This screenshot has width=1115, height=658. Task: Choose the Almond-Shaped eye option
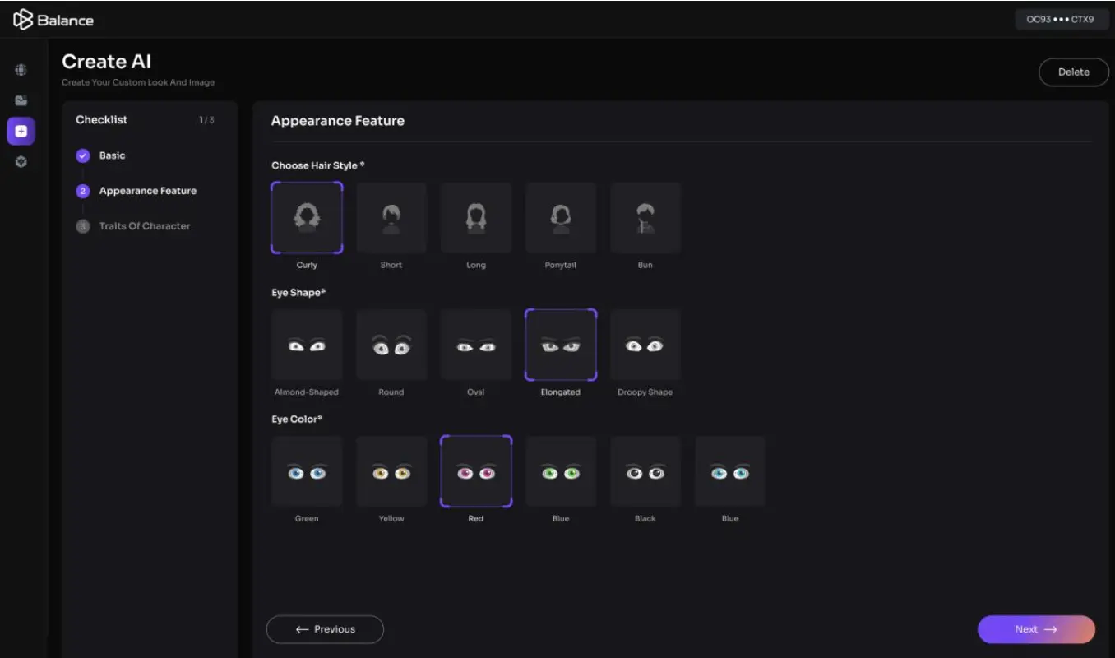click(x=307, y=345)
